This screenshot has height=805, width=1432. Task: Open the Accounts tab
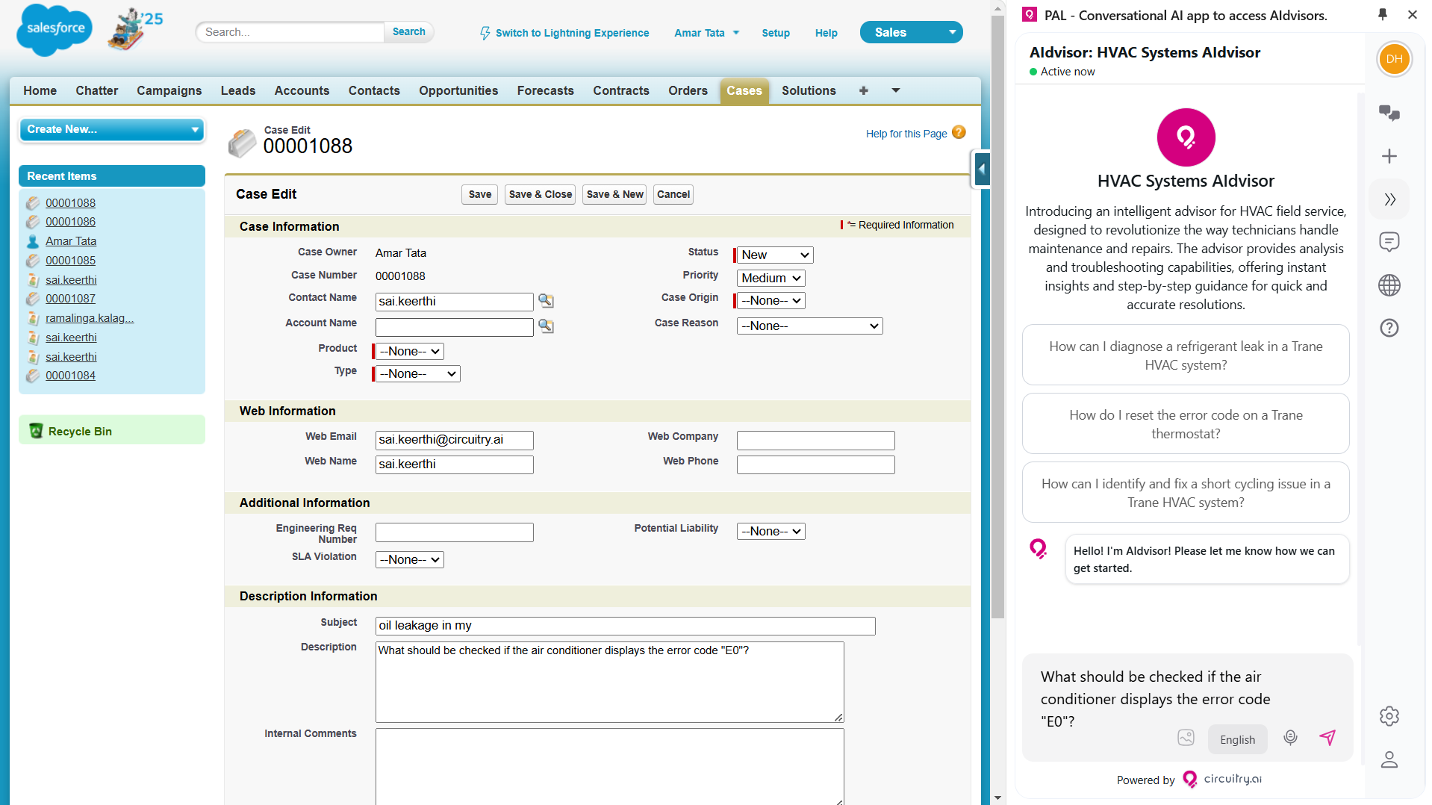(x=302, y=90)
